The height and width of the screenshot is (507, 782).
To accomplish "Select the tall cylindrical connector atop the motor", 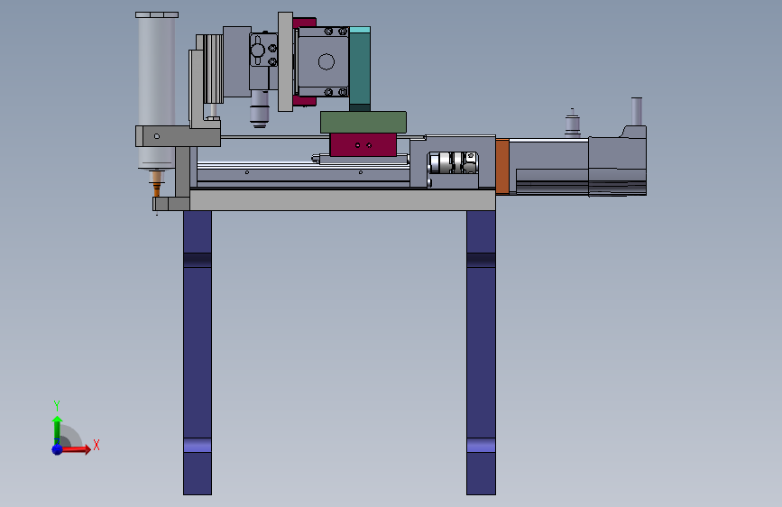I will (637, 112).
